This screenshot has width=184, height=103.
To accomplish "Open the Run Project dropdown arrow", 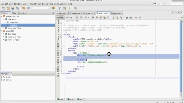I will [72, 8].
